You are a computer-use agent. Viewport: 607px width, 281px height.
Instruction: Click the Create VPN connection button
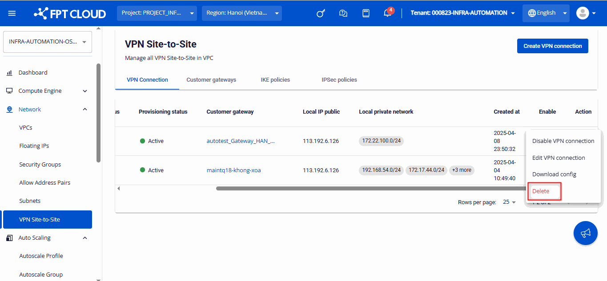coord(552,46)
